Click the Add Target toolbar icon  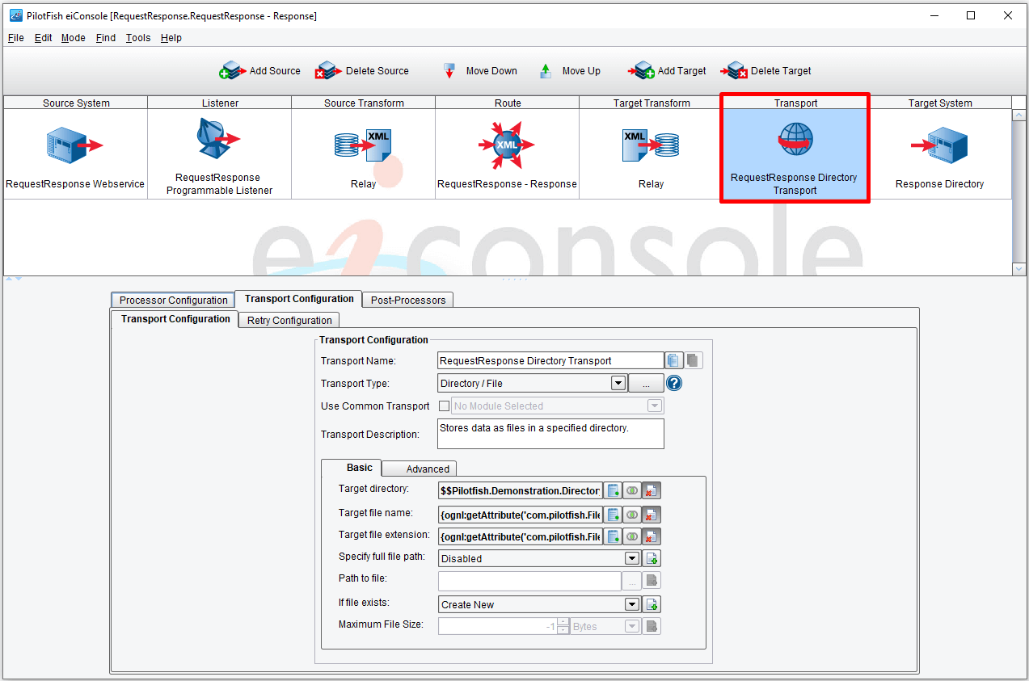641,71
